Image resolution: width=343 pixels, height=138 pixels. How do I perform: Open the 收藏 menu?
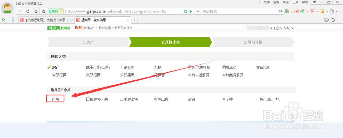coord(286,2)
